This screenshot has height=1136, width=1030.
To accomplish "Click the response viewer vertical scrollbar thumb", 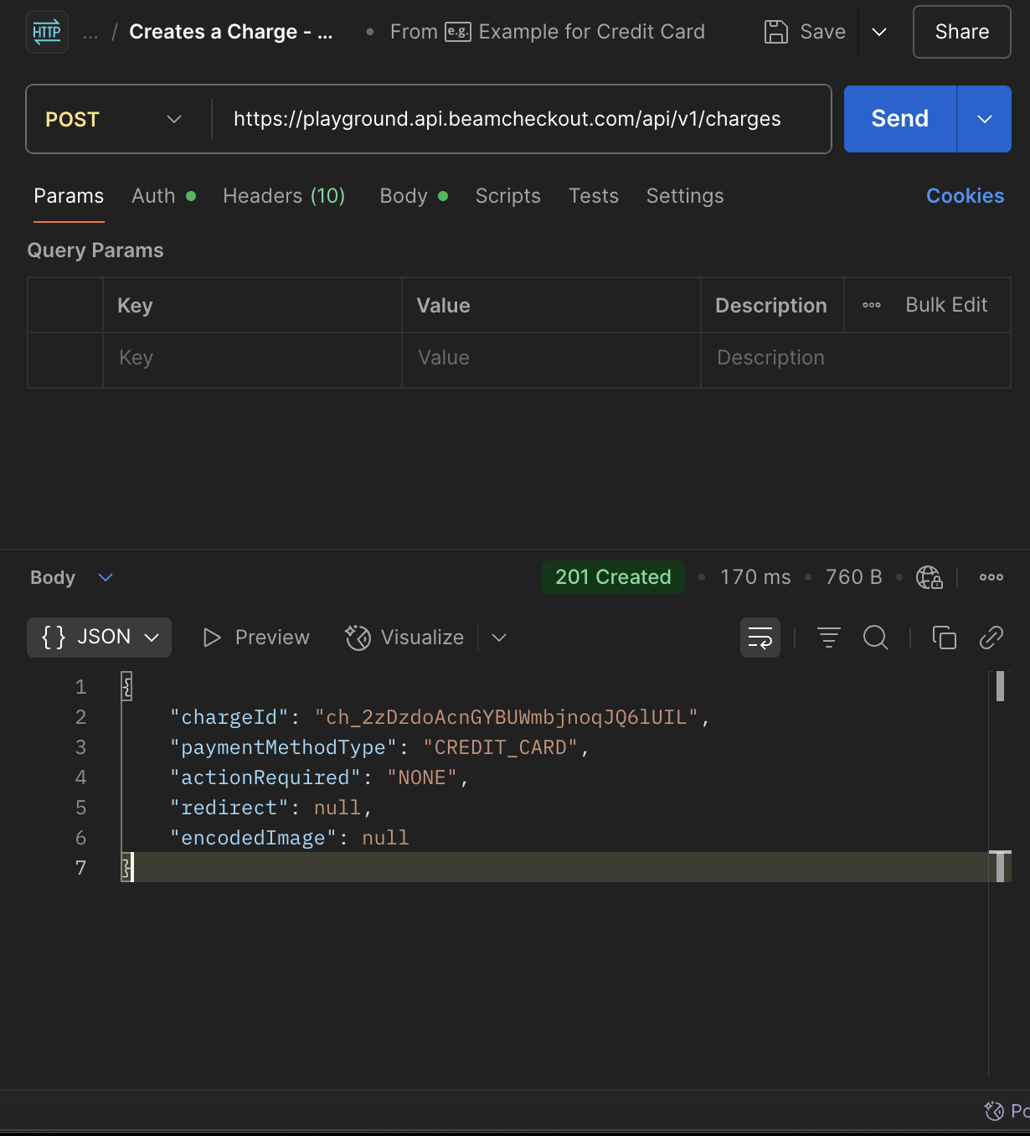I will click(1000, 686).
